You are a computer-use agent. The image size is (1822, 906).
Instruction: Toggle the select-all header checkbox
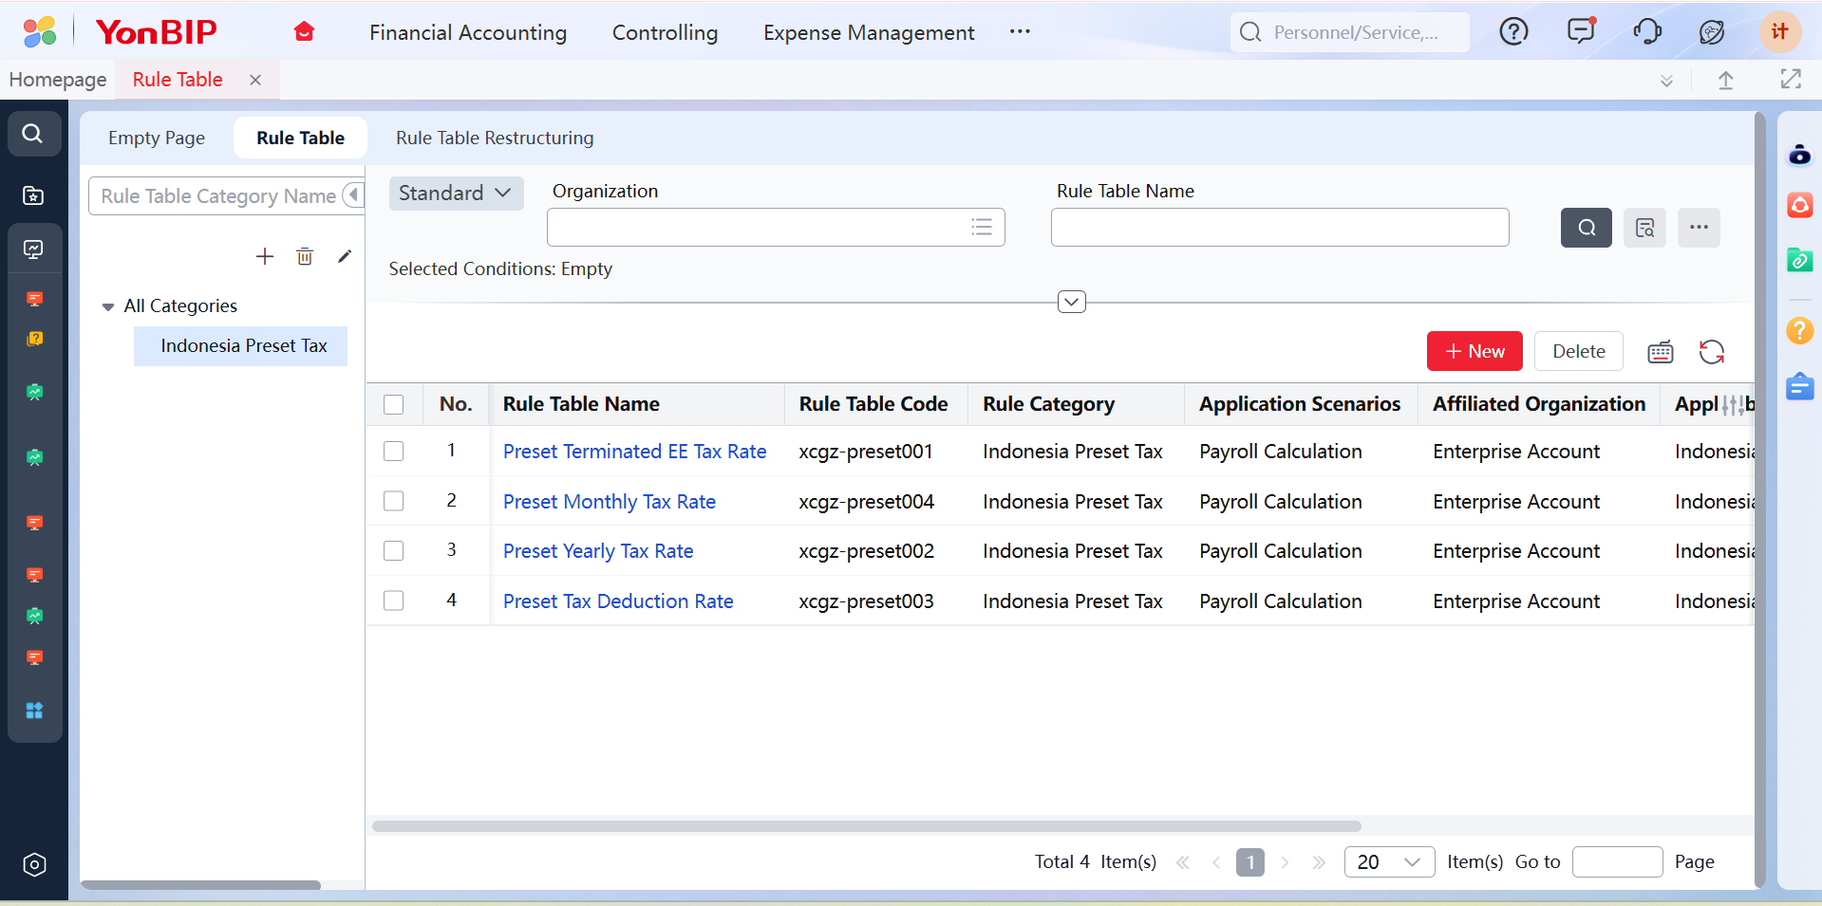pyautogui.click(x=394, y=404)
